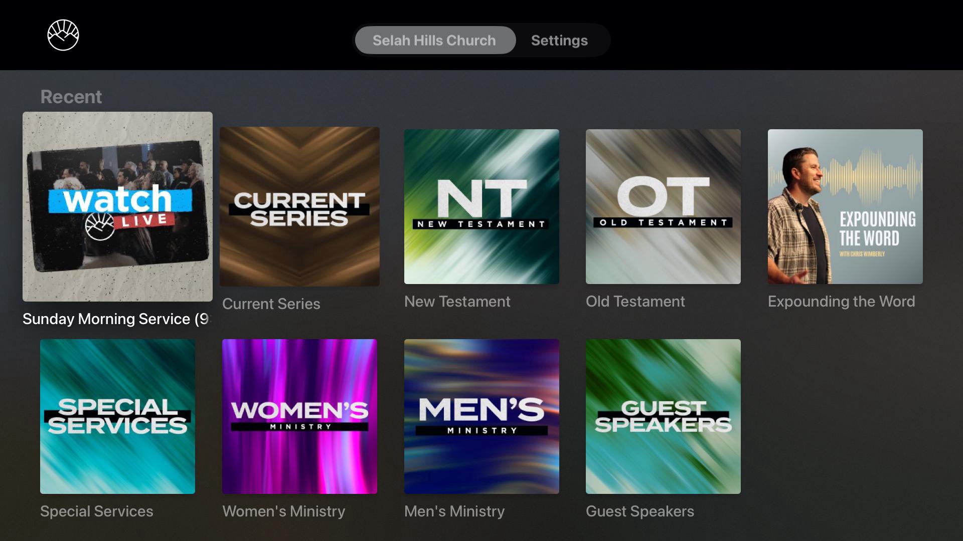Open the Current Series tile

(299, 206)
